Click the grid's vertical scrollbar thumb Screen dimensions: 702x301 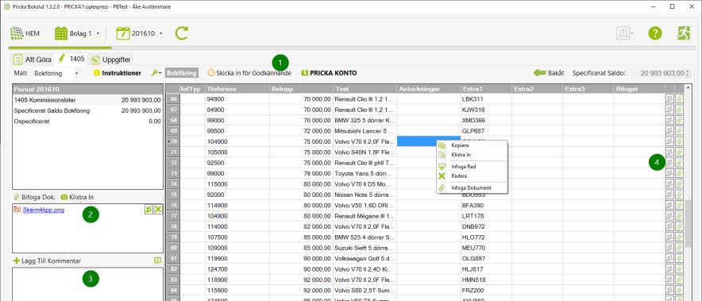(688, 223)
